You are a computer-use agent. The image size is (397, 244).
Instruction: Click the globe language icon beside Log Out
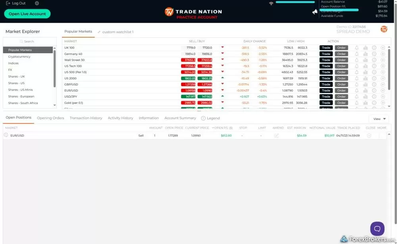tap(37, 3)
